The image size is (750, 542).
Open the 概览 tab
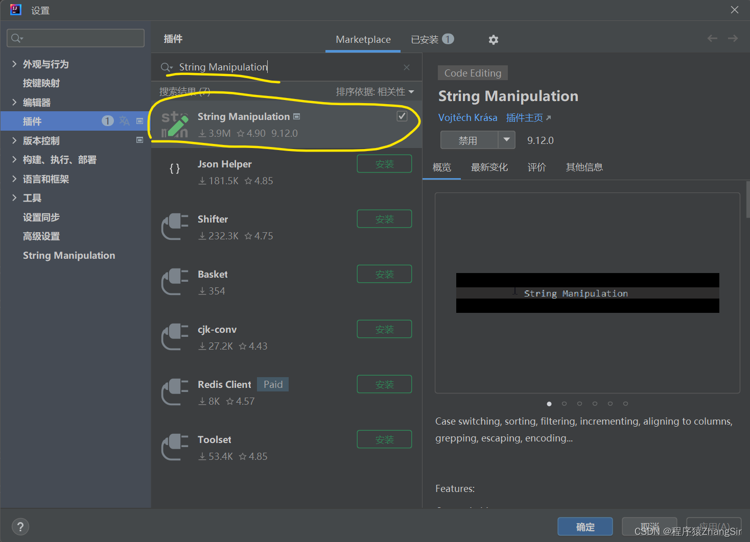point(442,167)
